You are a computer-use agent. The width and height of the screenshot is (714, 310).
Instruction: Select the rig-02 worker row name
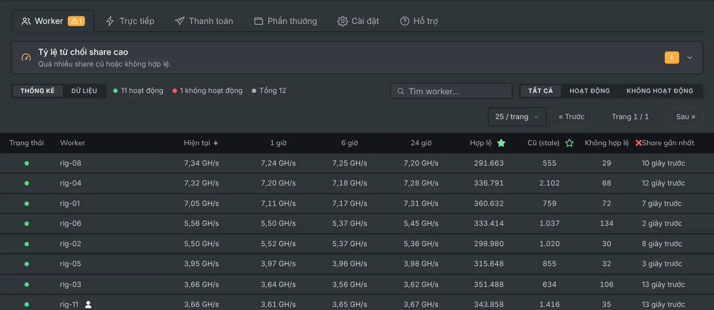tap(71, 244)
